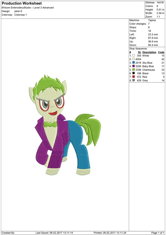This screenshot has width=166, height=235.
Task: Select the "Sky Blue" description text
Action: [x=147, y=63]
